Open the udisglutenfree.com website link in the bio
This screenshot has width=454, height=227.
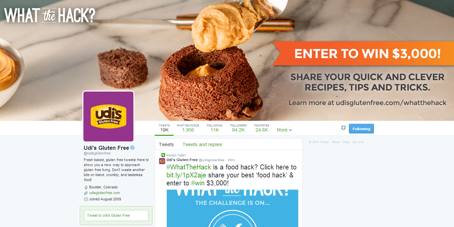click(x=104, y=193)
